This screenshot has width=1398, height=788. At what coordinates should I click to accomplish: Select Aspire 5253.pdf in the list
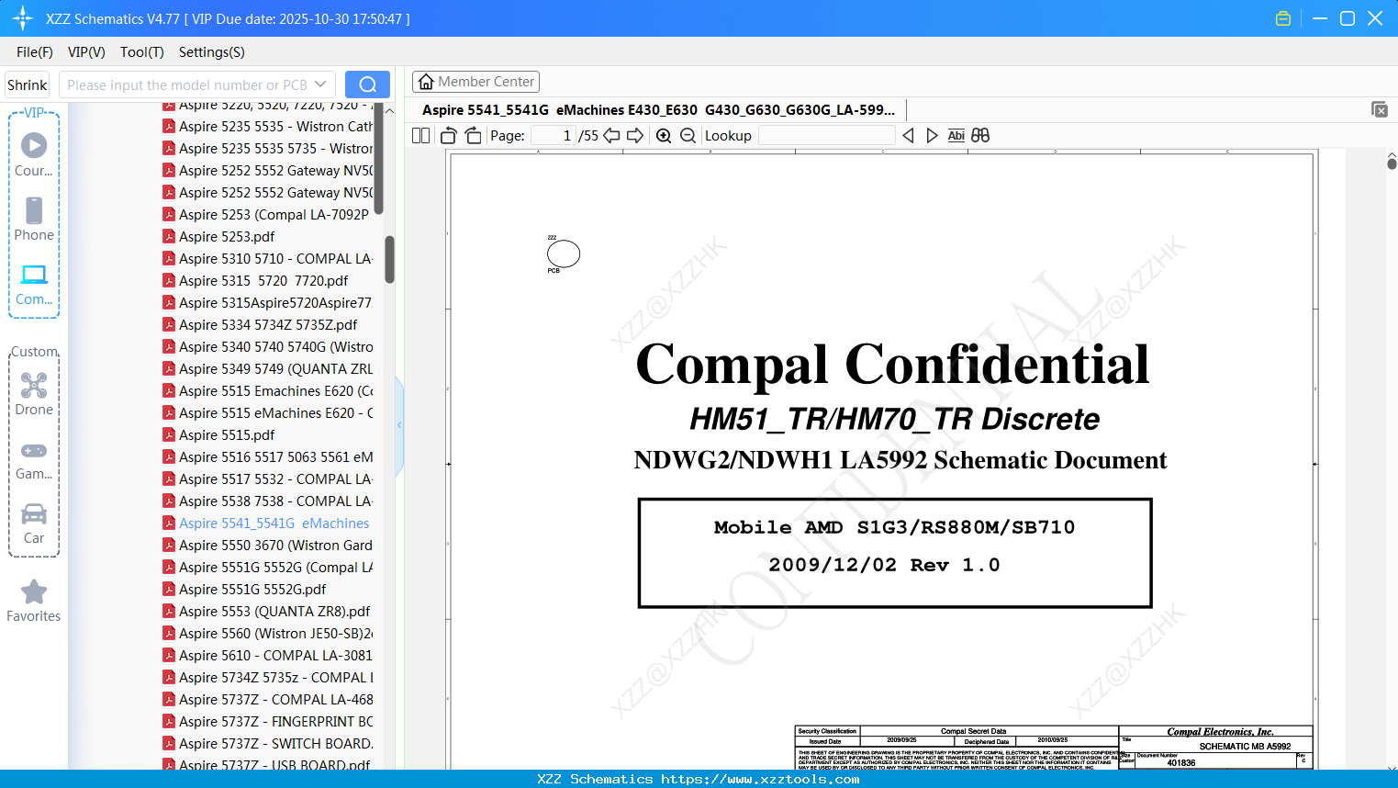pos(227,237)
